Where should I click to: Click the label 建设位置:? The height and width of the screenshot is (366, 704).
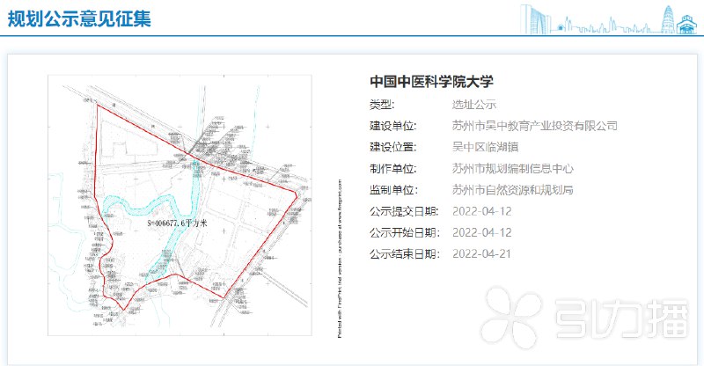pos(393,147)
